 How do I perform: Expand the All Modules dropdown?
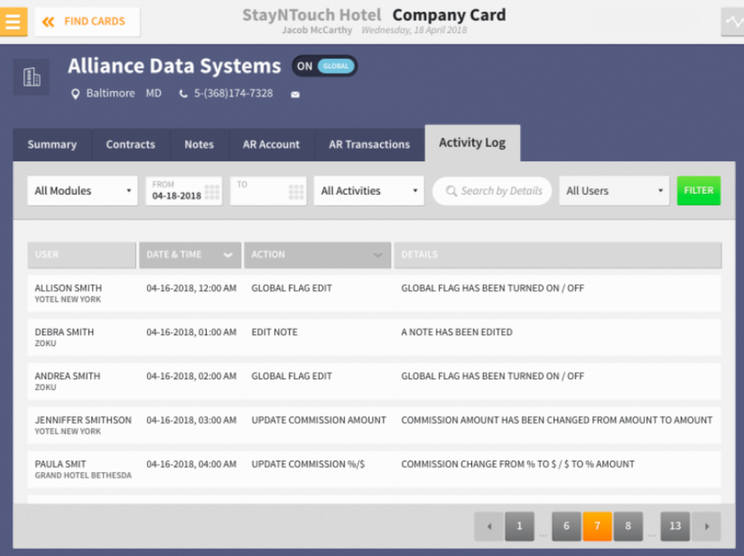tap(82, 191)
